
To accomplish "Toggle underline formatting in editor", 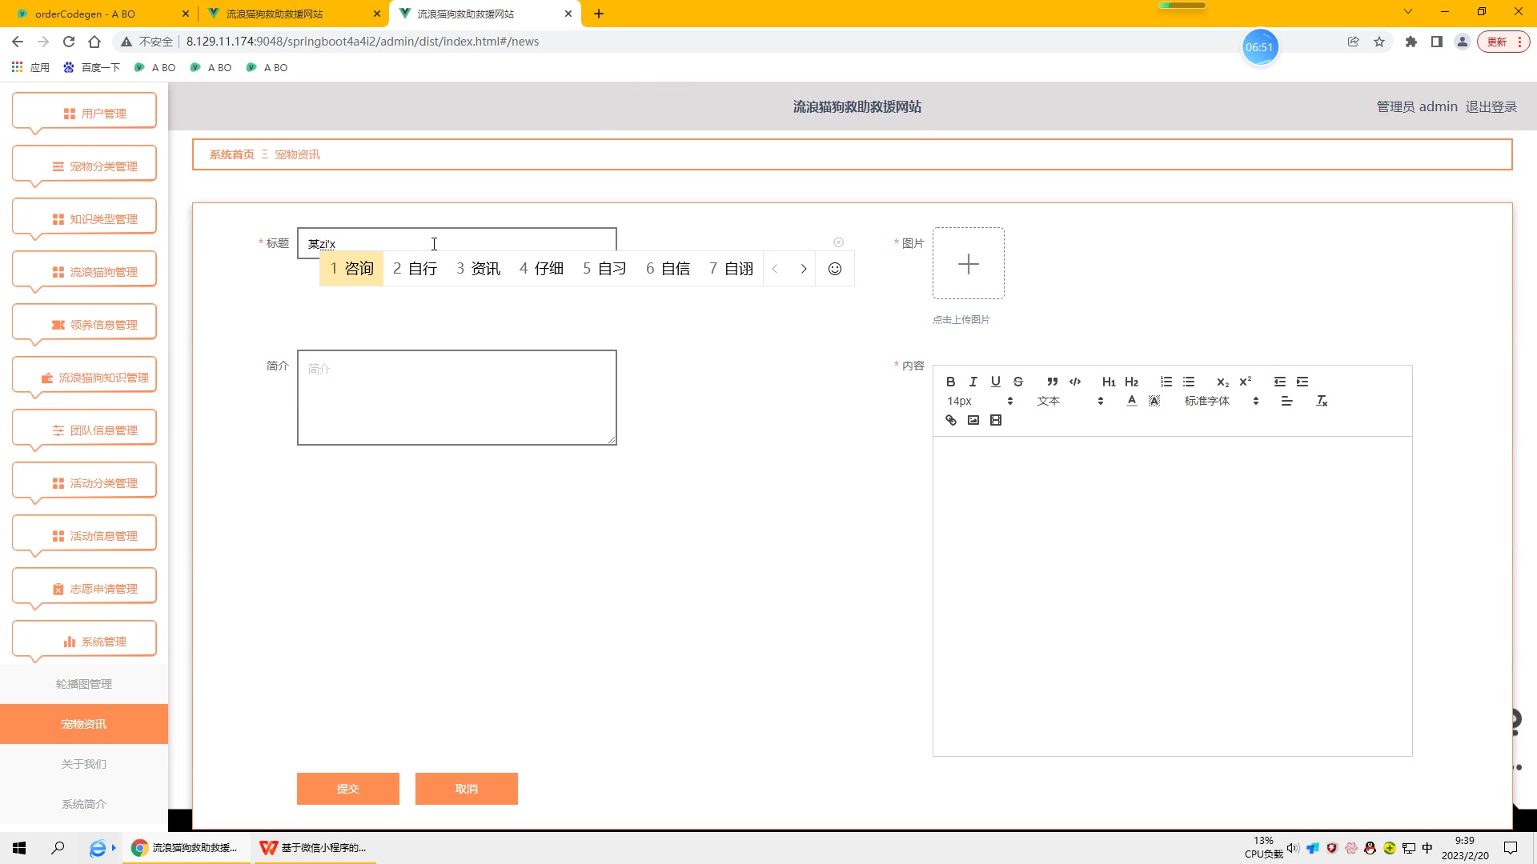I will (995, 382).
